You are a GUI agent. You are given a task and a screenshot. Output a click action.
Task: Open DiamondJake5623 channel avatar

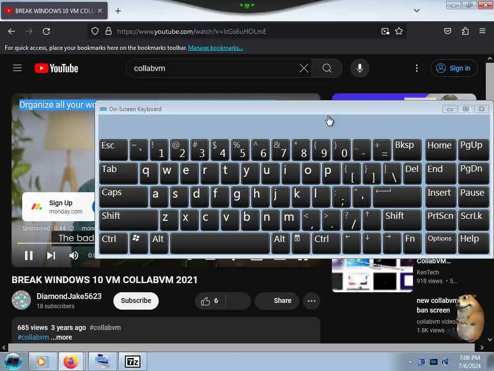pyautogui.click(x=21, y=300)
